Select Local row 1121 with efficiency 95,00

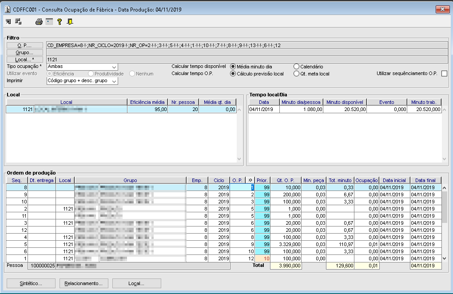click(121, 109)
